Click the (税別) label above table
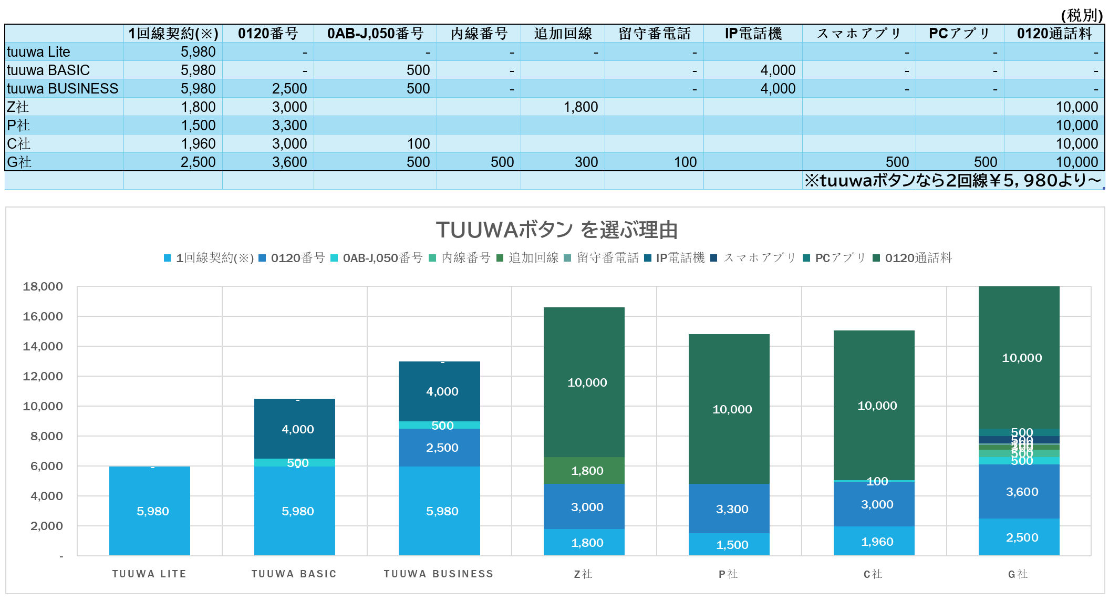The image size is (1109, 601). coord(1081,15)
